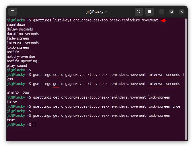The height and width of the screenshot is (148, 194).
Task: Click the 'notify' output line
Action: (x=13, y=52)
